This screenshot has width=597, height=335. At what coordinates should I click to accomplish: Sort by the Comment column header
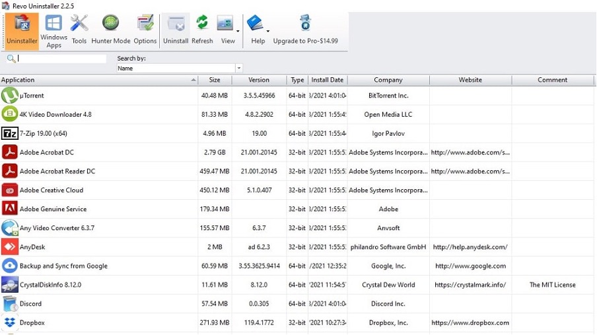tap(553, 80)
